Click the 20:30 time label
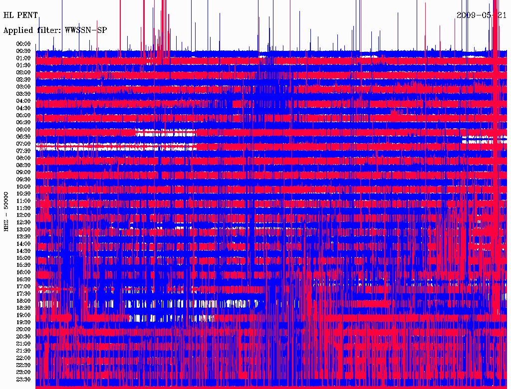Screen dimensions: 511x389 click(23, 337)
